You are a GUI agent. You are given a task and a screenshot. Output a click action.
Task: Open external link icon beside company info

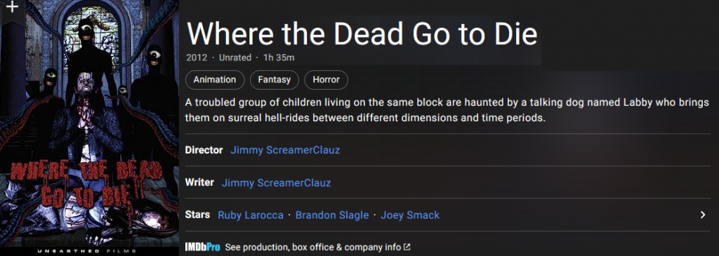point(407,248)
